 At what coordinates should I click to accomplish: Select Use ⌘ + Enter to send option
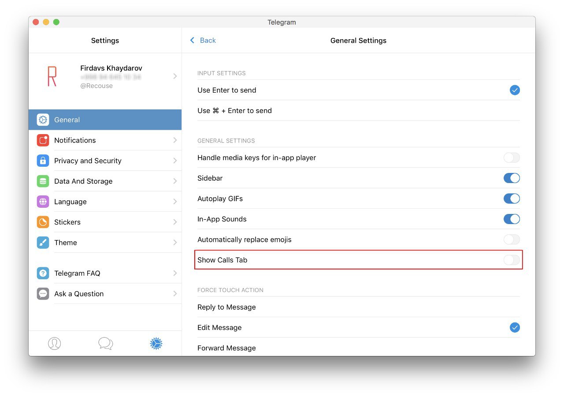coord(359,111)
